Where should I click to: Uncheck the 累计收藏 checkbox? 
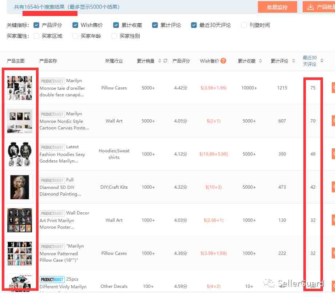116,25
